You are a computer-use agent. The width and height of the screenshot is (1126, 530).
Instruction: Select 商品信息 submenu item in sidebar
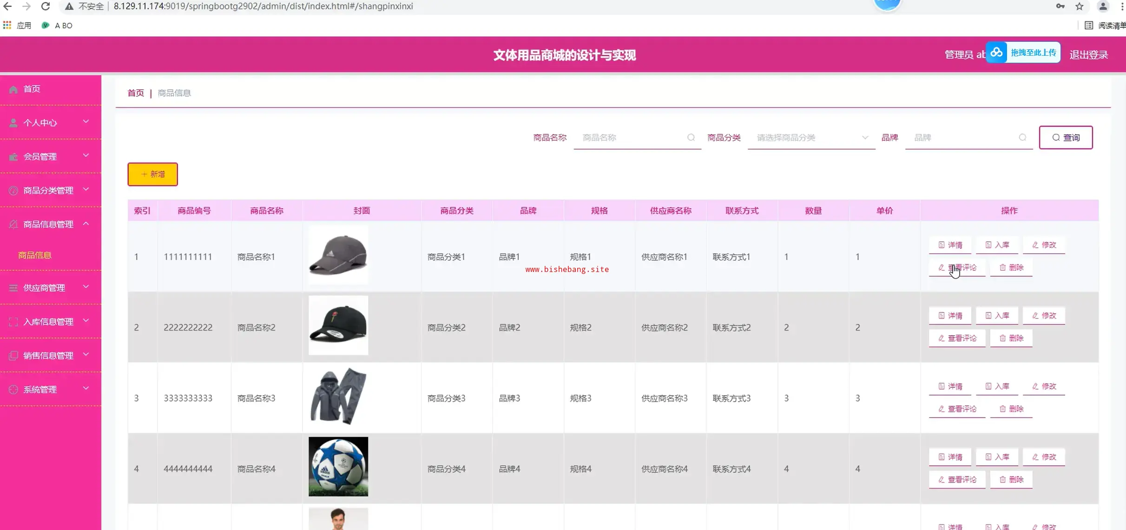tap(35, 255)
